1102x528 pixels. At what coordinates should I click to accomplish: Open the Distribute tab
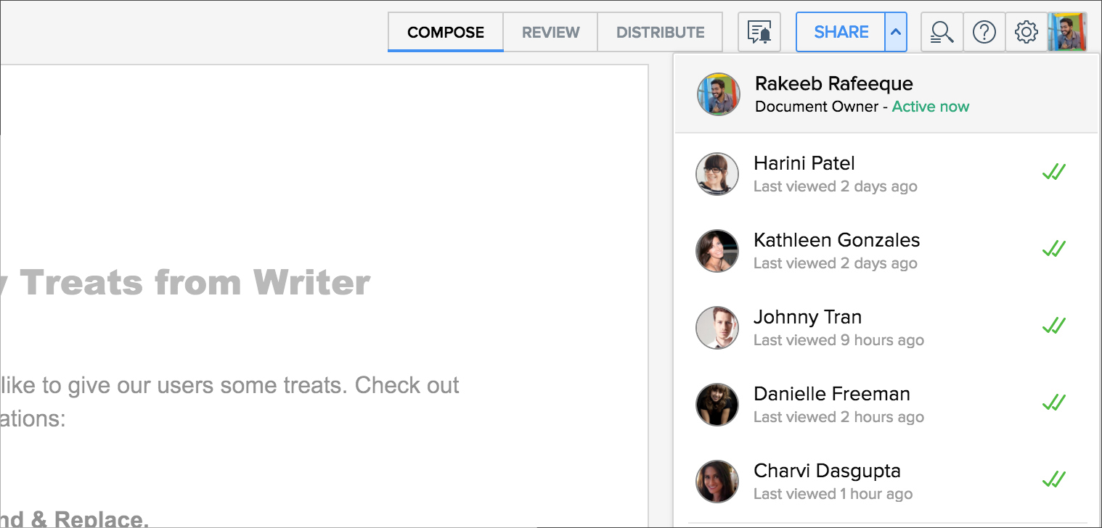click(x=660, y=33)
